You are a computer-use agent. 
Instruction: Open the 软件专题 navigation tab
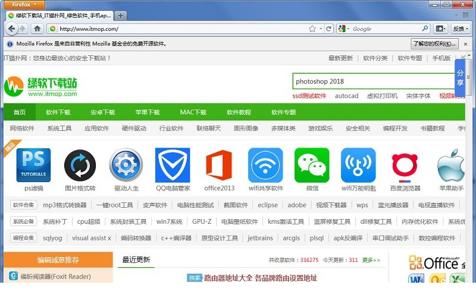(x=284, y=112)
